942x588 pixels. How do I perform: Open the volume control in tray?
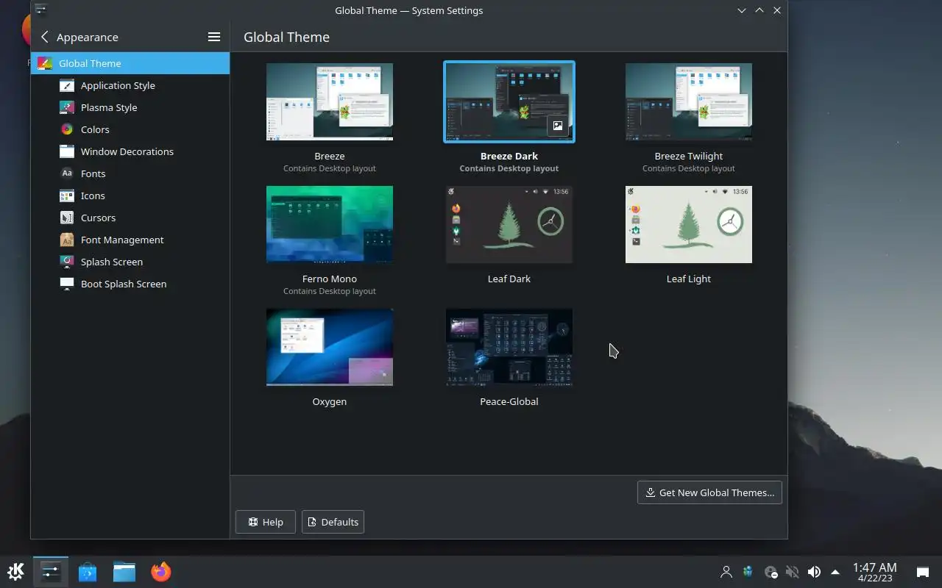(814, 572)
